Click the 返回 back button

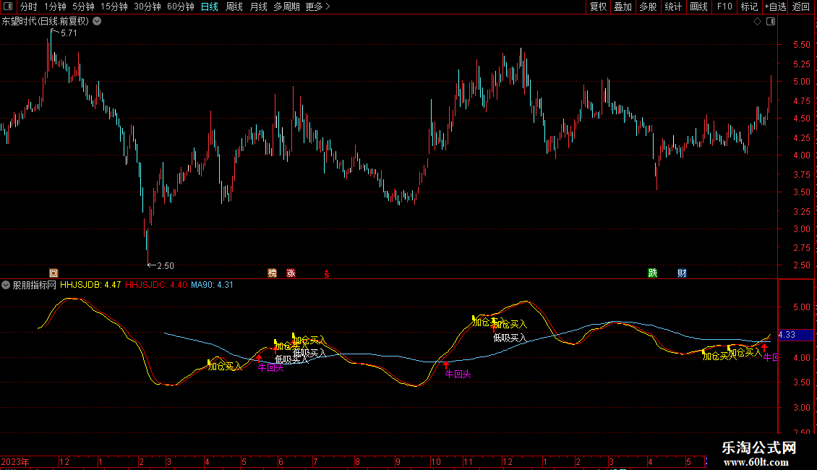(801, 7)
